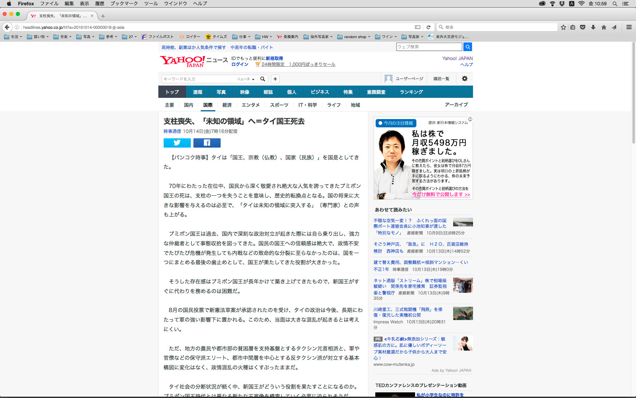Expand the random shop bookmarks folder
Viewport: 636px width, 398px height.
pyautogui.click(x=354, y=37)
